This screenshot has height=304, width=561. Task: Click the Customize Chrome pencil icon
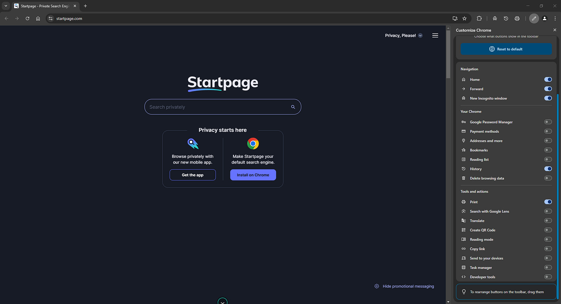(534, 18)
